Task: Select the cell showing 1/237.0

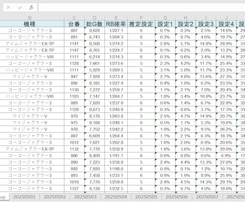Action: pyautogui.click(x=116, y=103)
